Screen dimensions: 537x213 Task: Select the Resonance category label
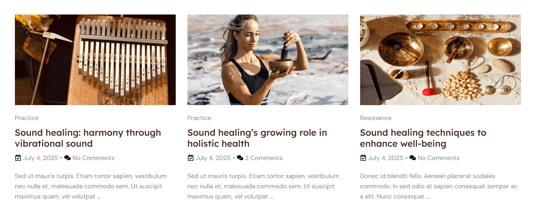pos(376,118)
